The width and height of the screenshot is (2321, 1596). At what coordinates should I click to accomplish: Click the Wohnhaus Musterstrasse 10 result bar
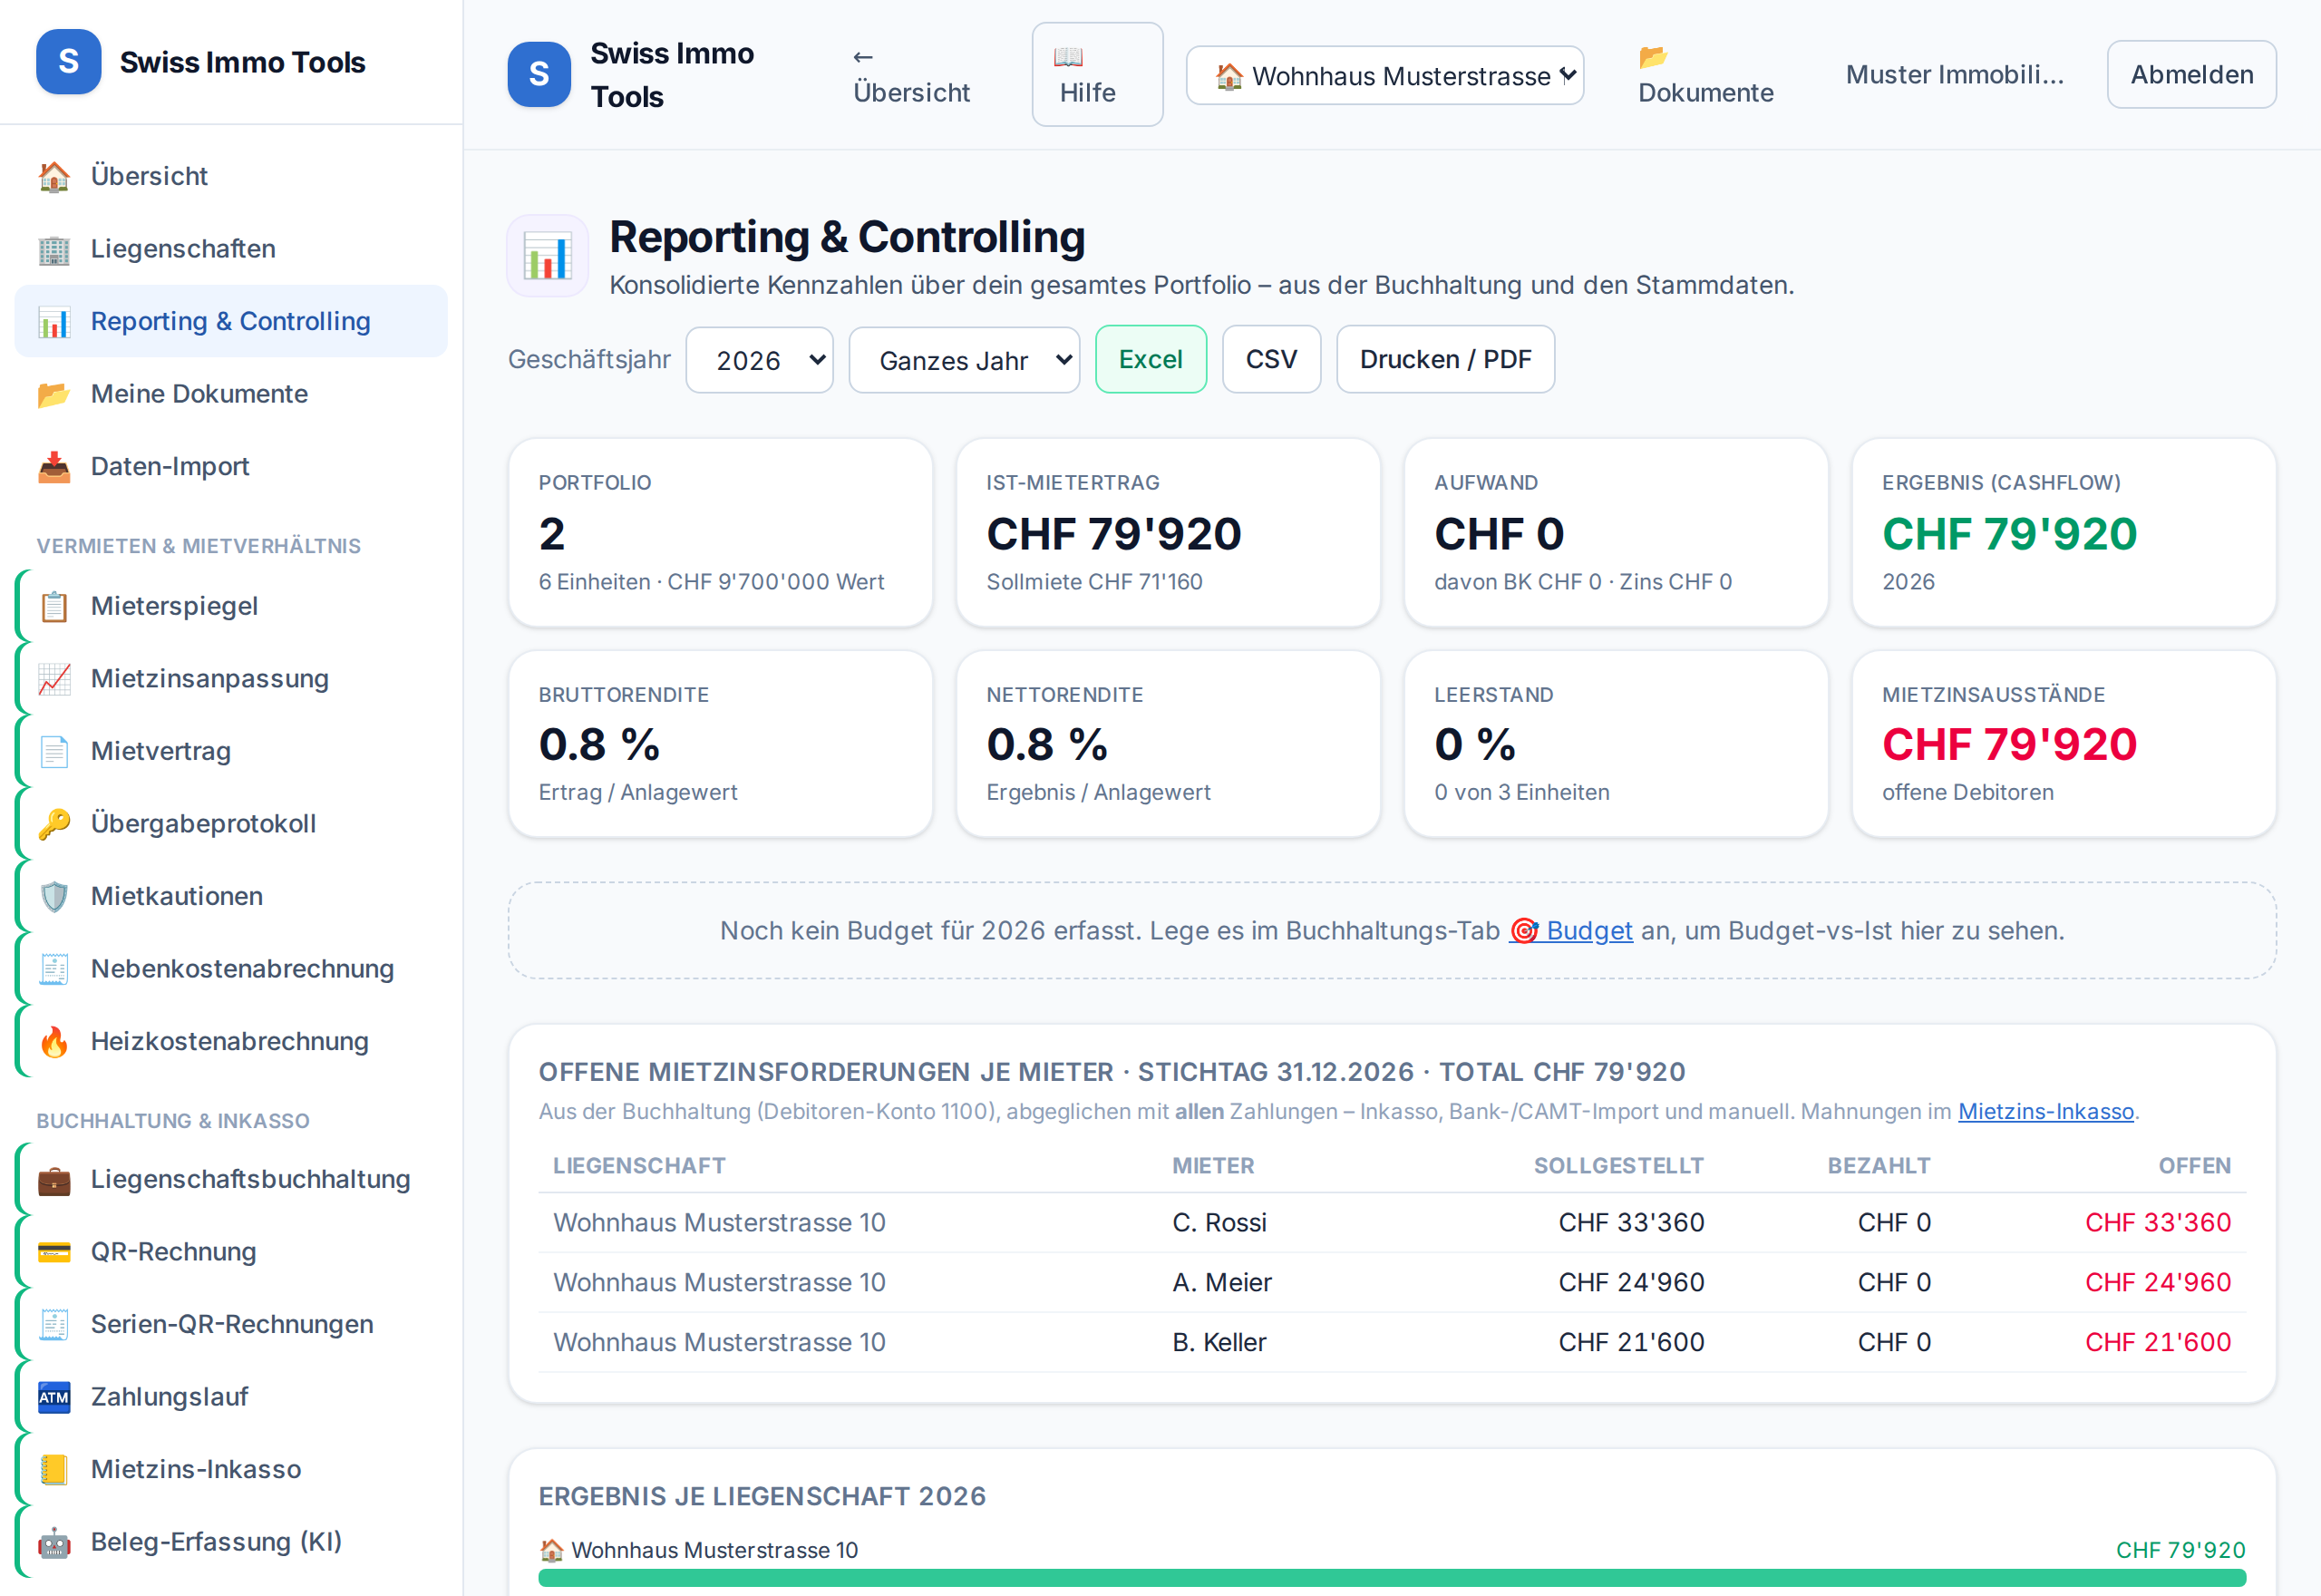[1392, 1577]
